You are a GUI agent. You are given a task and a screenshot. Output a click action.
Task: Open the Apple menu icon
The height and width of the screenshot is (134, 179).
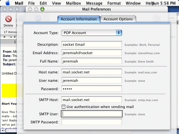click(x=8, y=3)
